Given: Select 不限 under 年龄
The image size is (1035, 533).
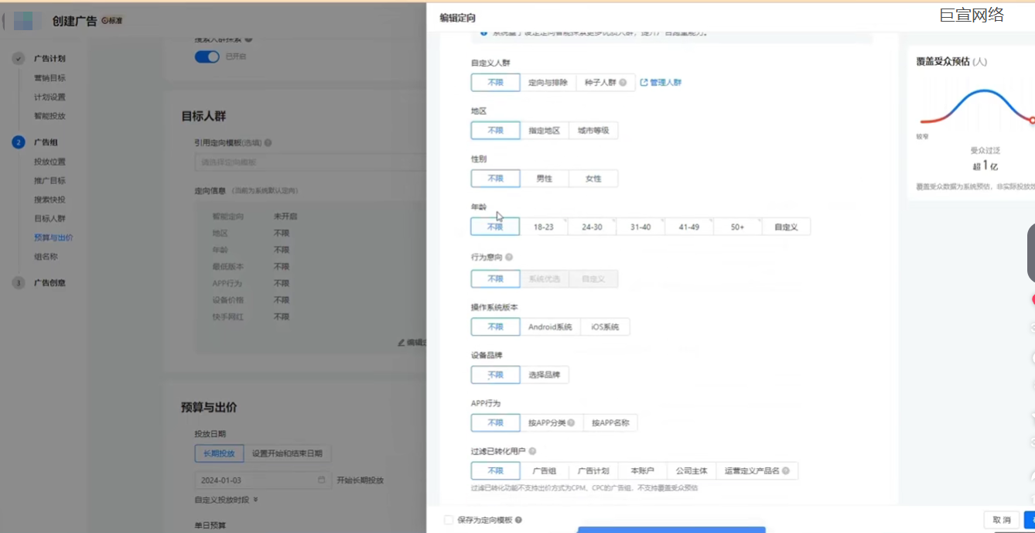Looking at the screenshot, I should (x=495, y=227).
